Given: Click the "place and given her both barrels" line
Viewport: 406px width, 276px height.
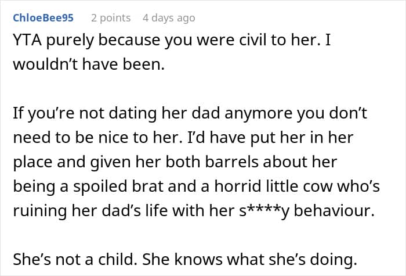Looking at the screenshot, I should [175, 162].
